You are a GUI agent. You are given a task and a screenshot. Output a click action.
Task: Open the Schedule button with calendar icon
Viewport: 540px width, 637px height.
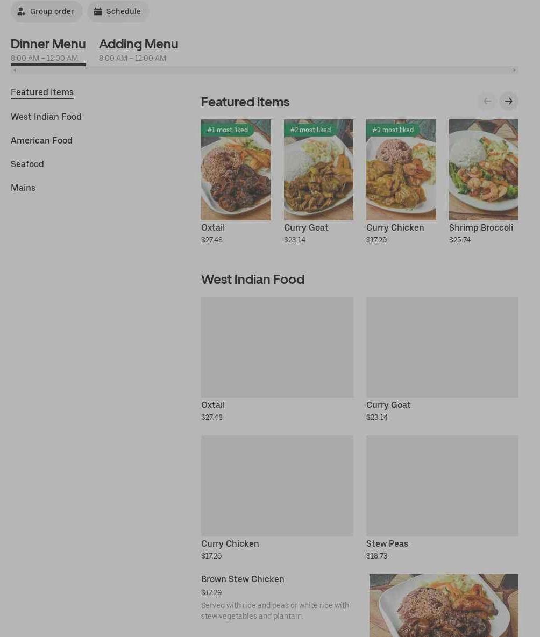(118, 11)
